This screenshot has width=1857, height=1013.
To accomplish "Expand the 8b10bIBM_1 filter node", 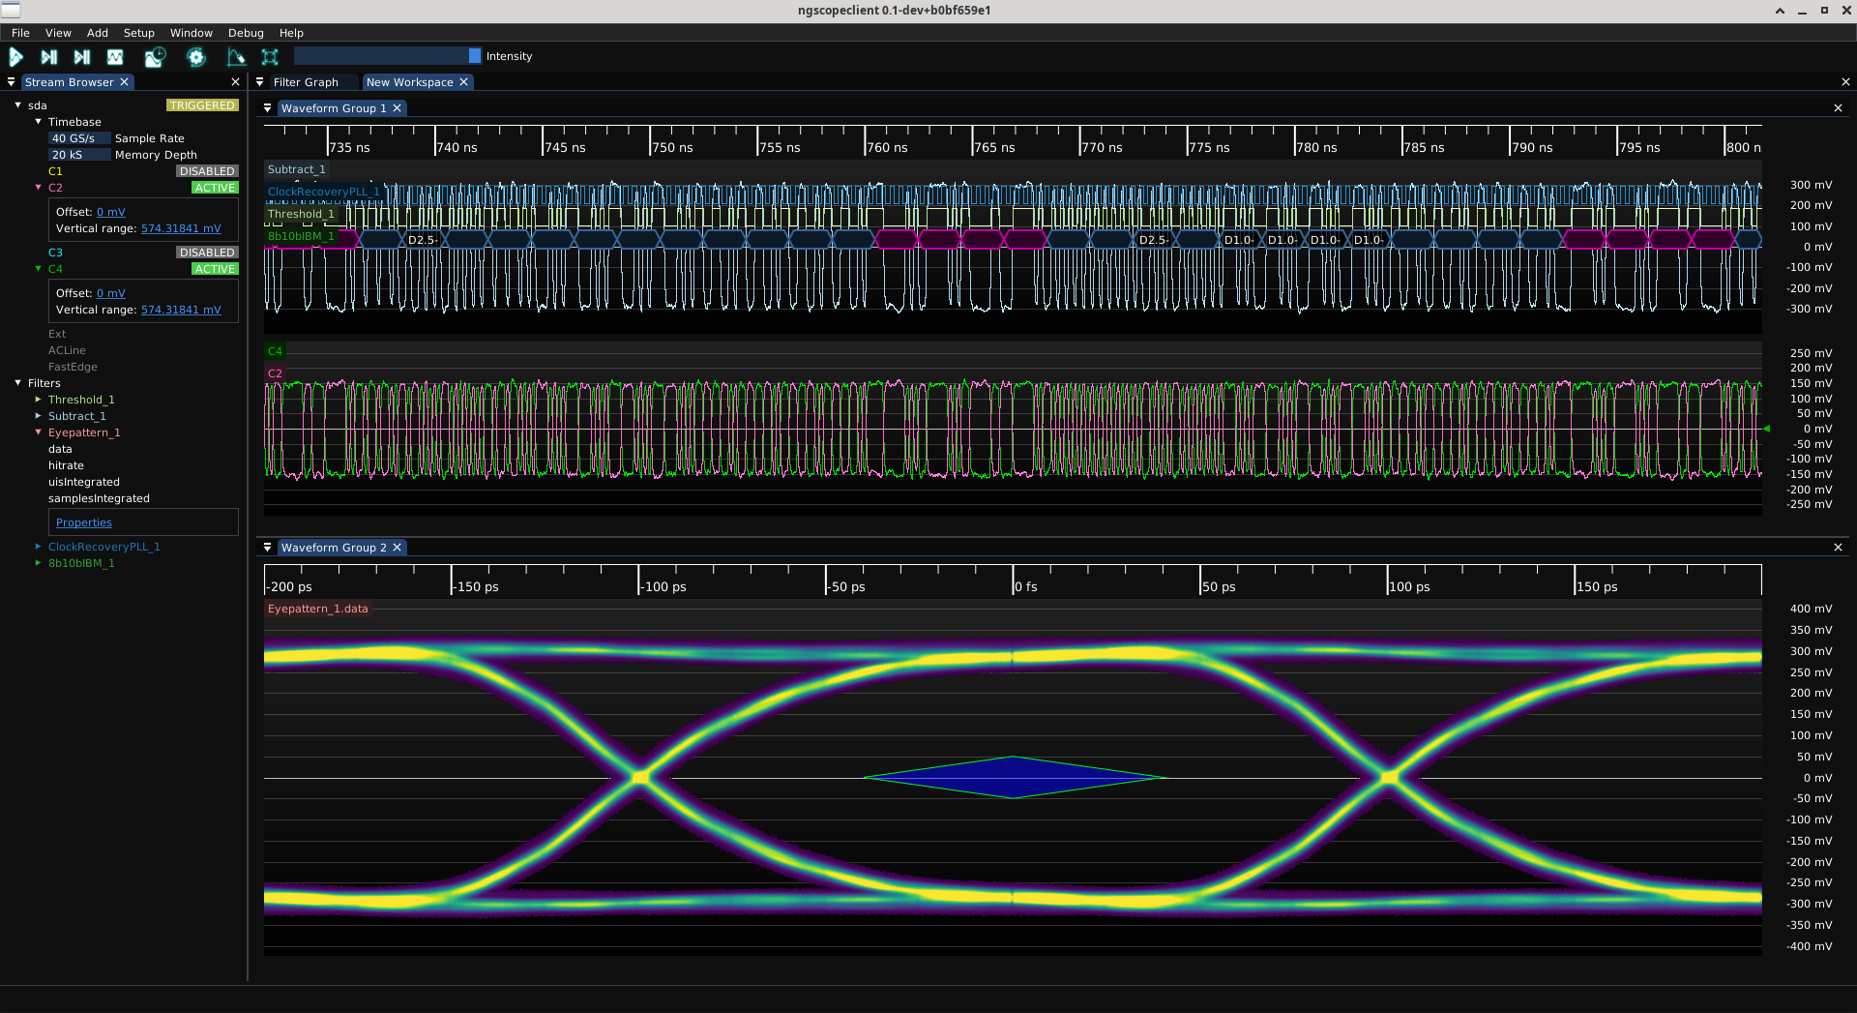I will [x=39, y=562].
